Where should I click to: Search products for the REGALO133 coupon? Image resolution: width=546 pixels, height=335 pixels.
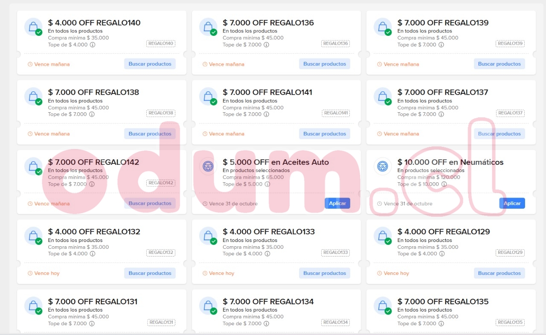click(324, 273)
